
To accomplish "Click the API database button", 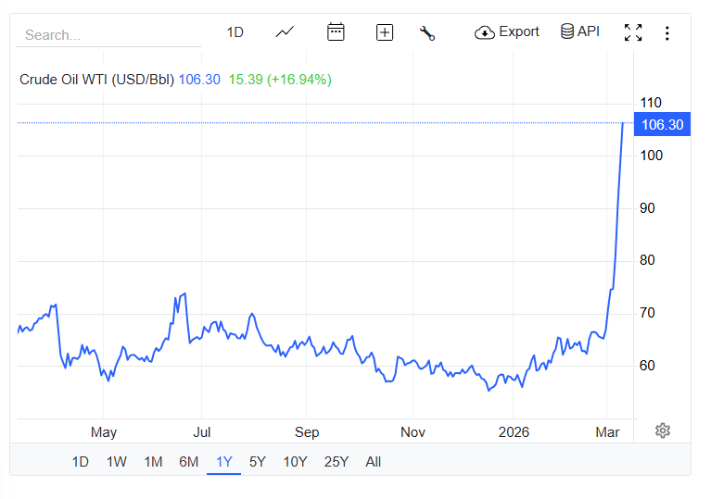I will (580, 31).
